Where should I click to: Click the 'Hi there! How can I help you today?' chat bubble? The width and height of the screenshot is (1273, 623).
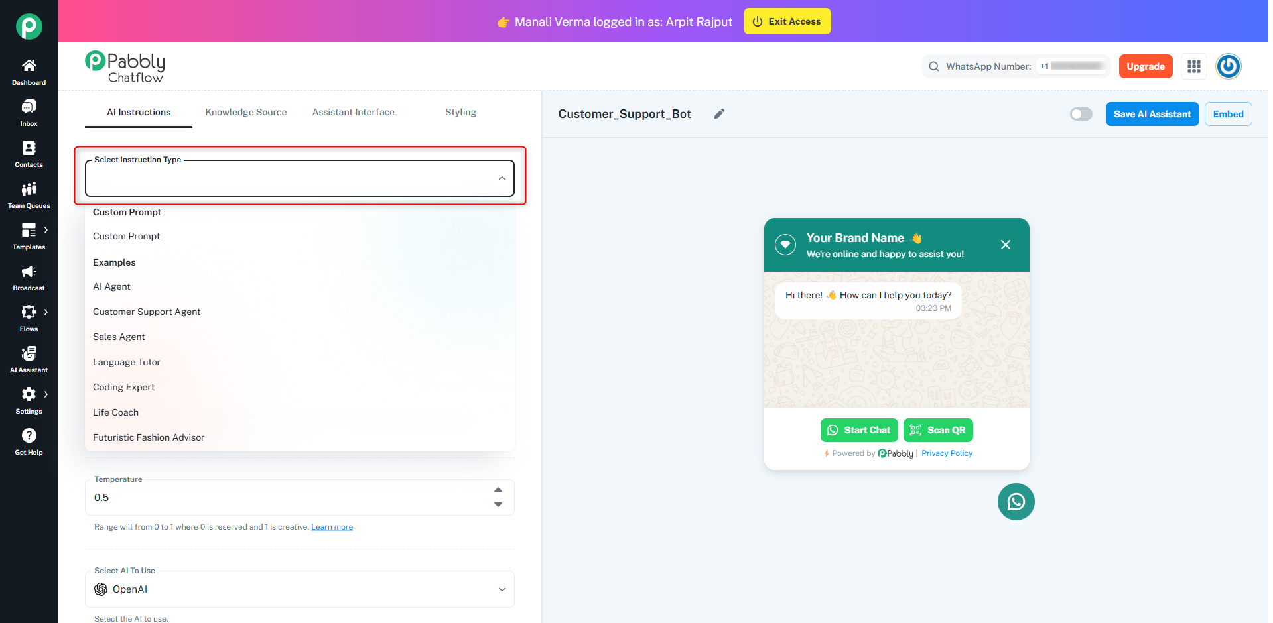pyautogui.click(x=868, y=301)
